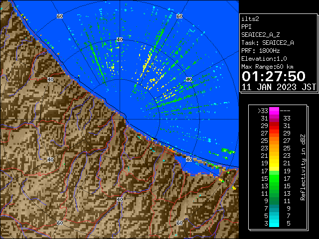319x239 pixels.
Task: Click the orange 23–25 dBZ color band
Action: (274, 148)
